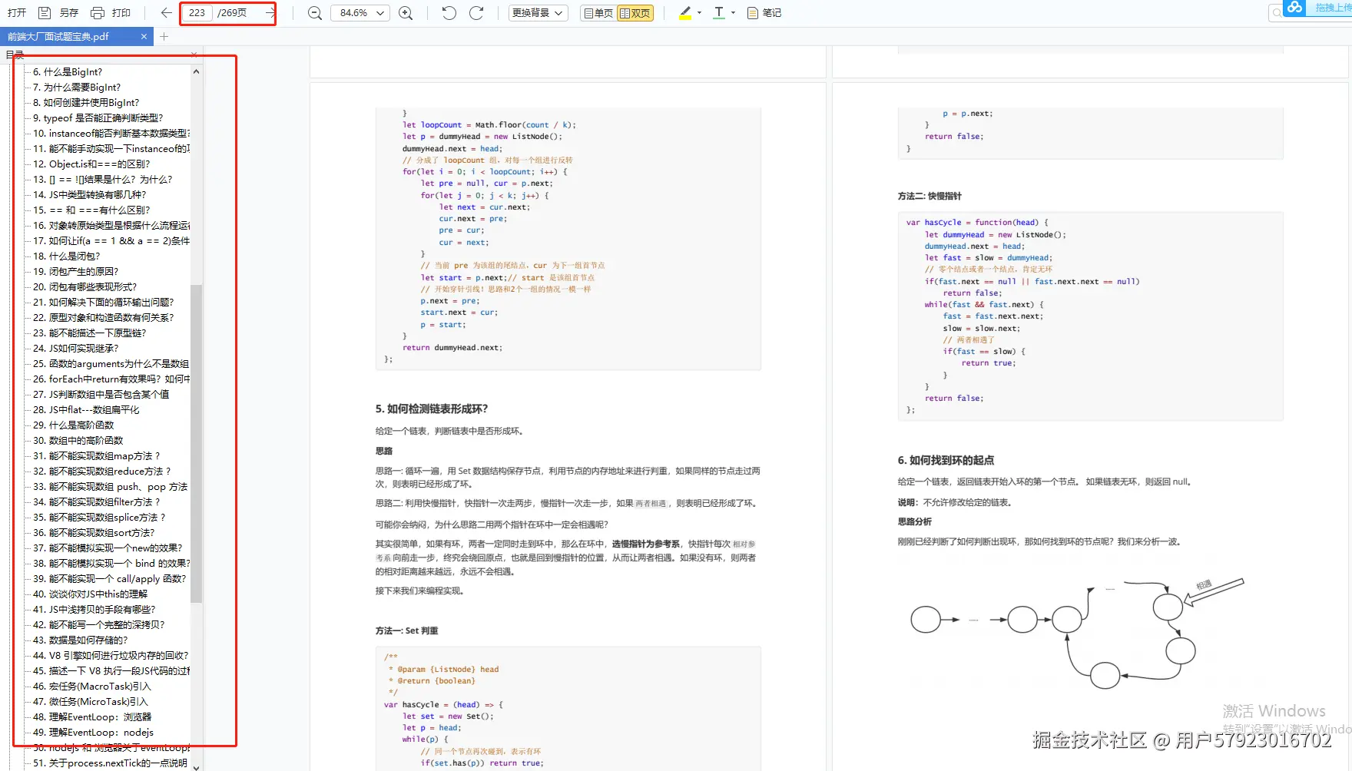1352x771 pixels.
Task: Close the 前端大厂面试题宝典.pdf tab
Action: coord(144,37)
